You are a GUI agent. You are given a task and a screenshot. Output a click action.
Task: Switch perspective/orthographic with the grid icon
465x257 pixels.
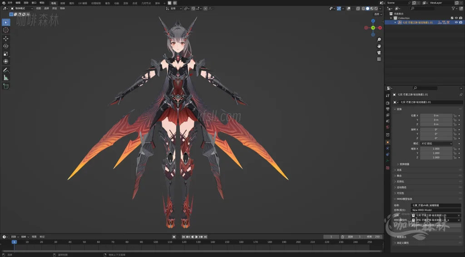coord(379,59)
